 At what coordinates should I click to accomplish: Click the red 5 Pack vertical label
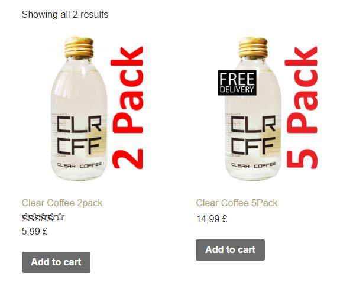pyautogui.click(x=302, y=108)
